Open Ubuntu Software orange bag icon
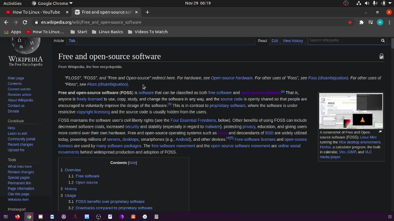Screen dimensions: 394x221 pos(133,217)
